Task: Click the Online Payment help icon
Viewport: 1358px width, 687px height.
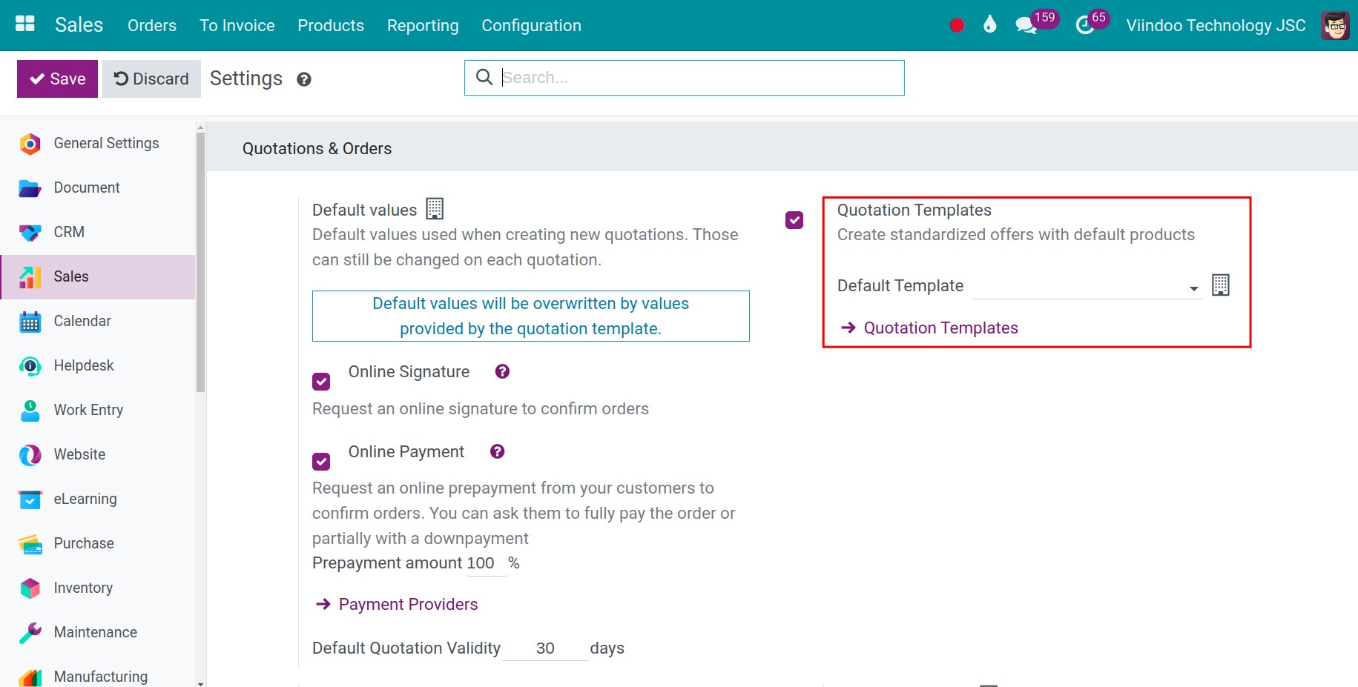Action: tap(497, 451)
